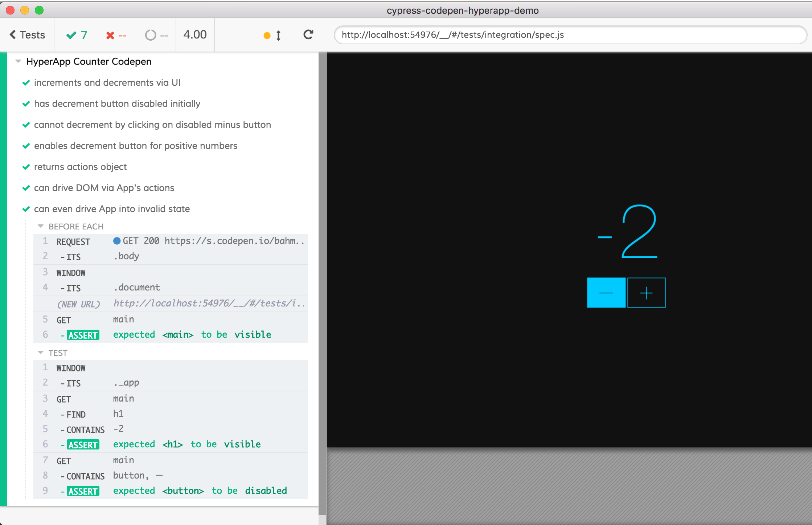Click green check beside 'returns actions object'

click(26, 167)
